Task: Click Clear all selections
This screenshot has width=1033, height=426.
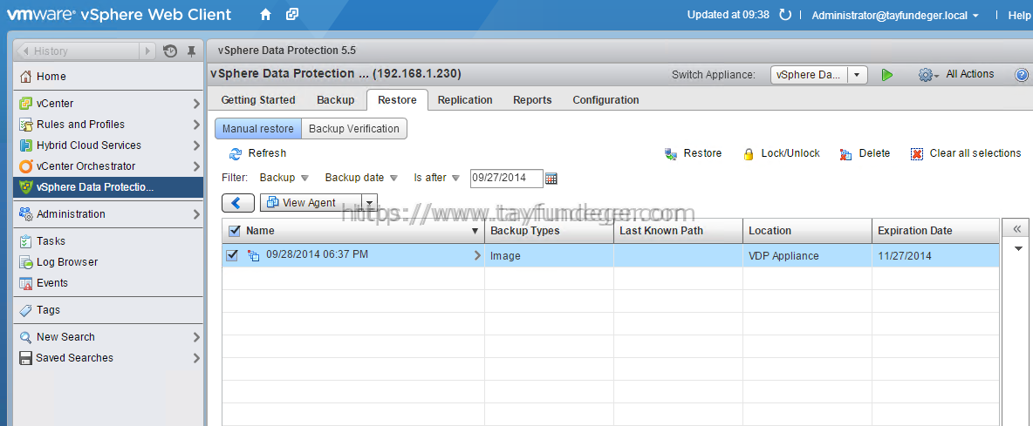Action: pos(966,153)
